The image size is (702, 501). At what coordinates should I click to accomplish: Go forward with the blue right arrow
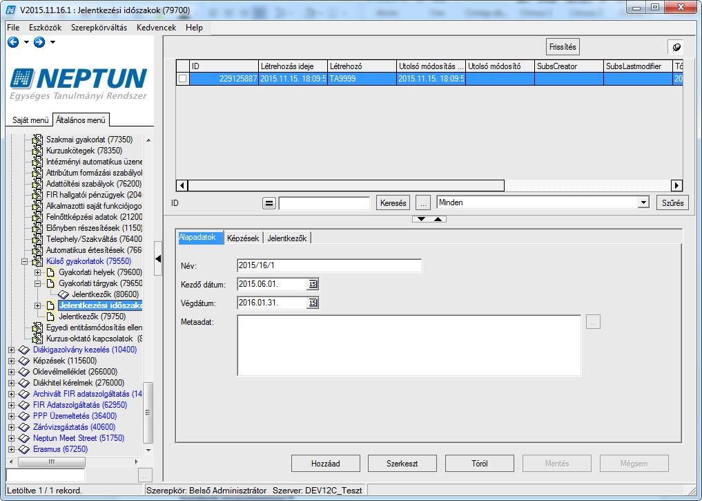pos(39,42)
